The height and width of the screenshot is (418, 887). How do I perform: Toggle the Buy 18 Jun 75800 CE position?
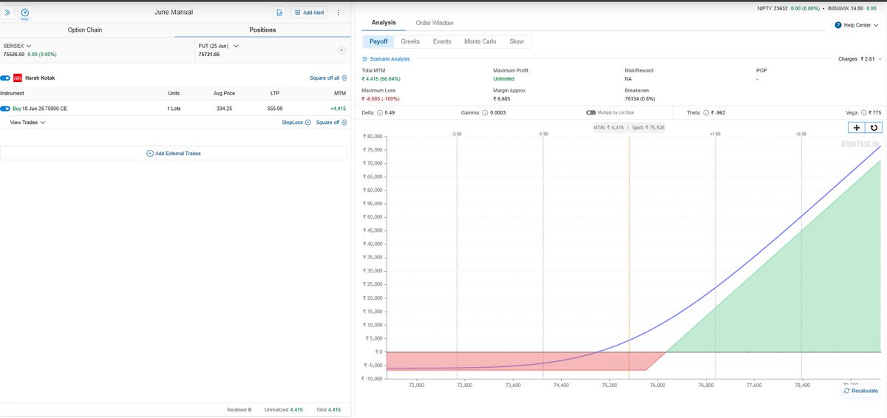(5, 109)
